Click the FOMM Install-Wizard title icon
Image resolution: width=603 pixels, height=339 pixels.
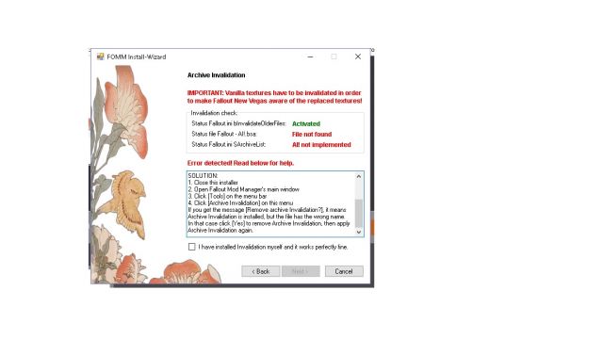(x=101, y=56)
